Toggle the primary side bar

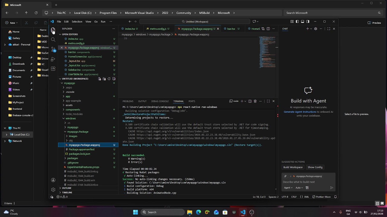tap(297, 21)
